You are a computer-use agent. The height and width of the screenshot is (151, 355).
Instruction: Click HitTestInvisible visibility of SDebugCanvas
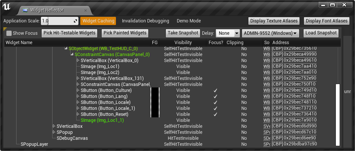click(x=183, y=138)
